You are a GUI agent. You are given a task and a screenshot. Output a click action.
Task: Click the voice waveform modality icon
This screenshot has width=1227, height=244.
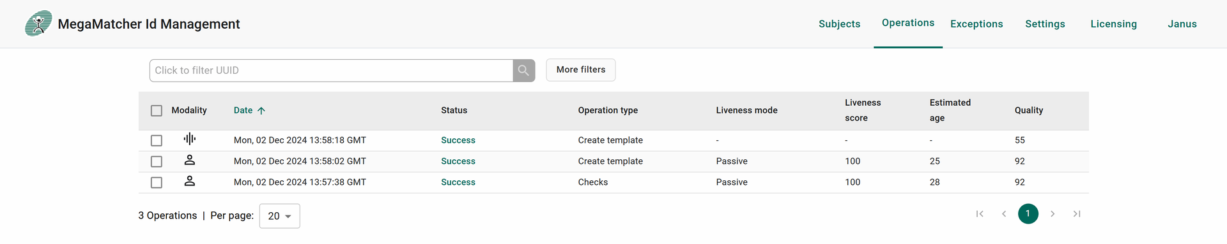point(190,139)
